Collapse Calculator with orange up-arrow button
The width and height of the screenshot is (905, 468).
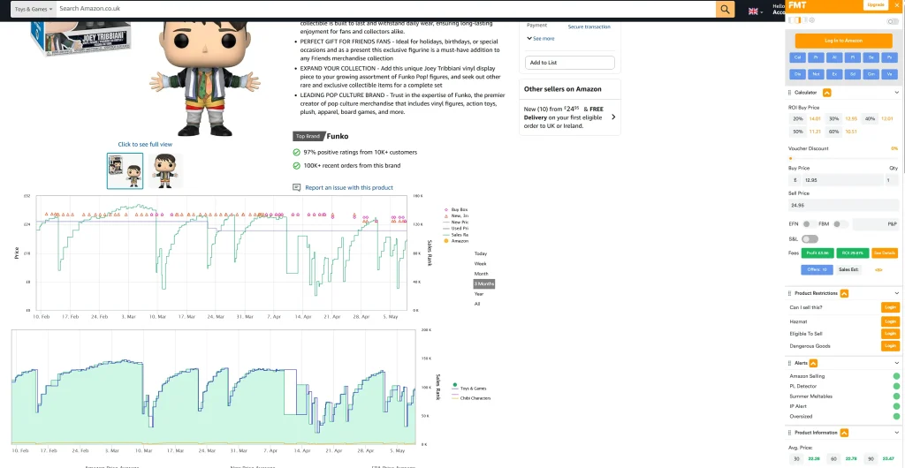coord(826,92)
